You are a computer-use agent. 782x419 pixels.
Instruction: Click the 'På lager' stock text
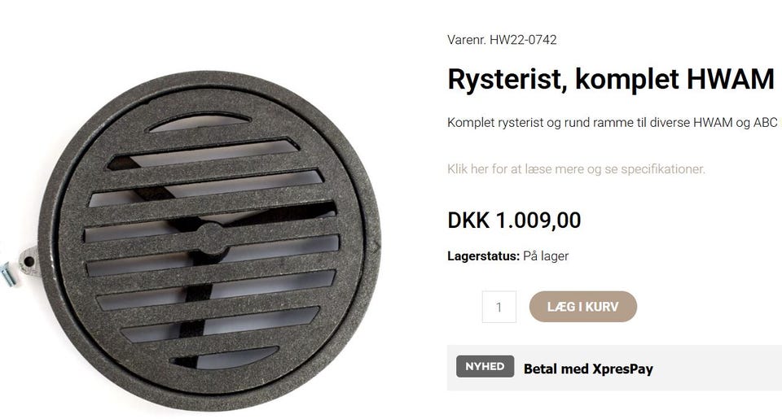546,256
